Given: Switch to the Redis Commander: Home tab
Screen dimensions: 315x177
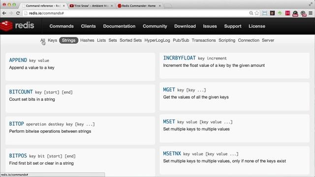Looking at the screenshot, I should tap(139, 6).
